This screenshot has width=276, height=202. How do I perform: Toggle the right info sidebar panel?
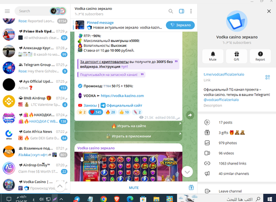tap(182, 11)
